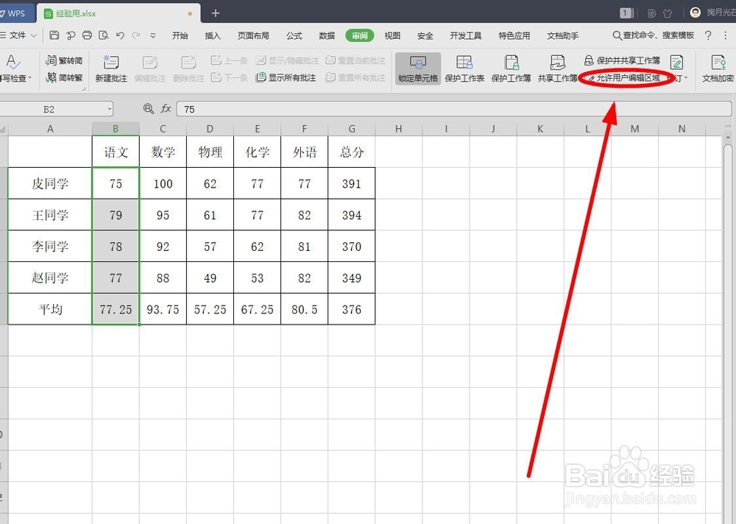Viewport: 736px width, 524px height.
Task: Add new tab with plus button
Action: (216, 13)
